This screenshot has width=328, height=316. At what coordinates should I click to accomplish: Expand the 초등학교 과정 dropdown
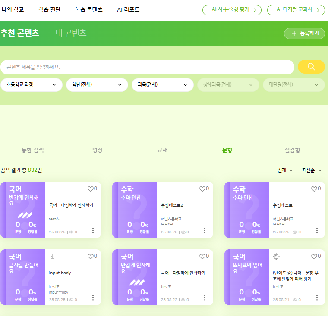pyautogui.click(x=32, y=85)
